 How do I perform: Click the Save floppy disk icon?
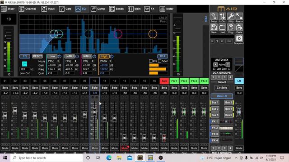(214, 27)
